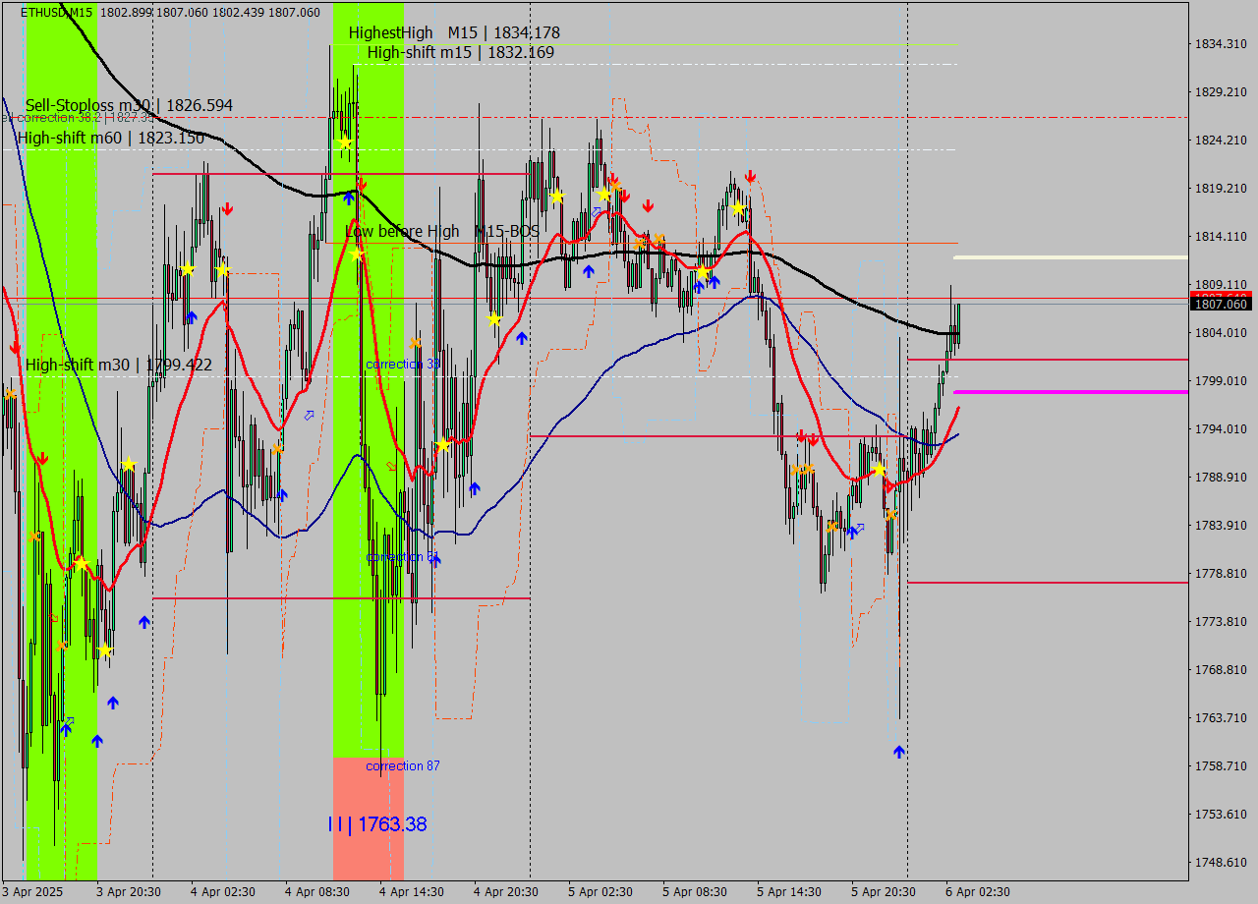
Task: Click the magenta horizontal level line on the right
Action: click(1071, 393)
